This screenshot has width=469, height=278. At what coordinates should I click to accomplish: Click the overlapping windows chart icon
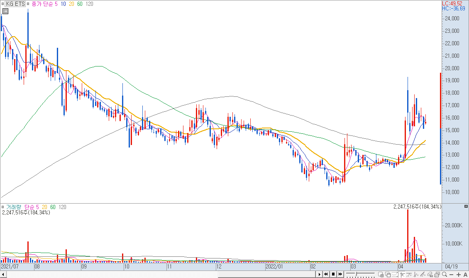388,274
